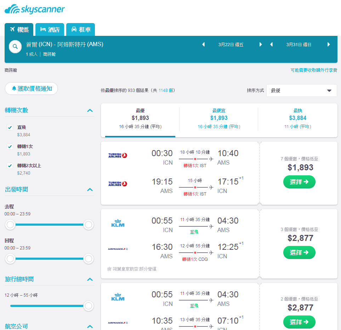Collapse the 出發時間 section
The height and width of the screenshot is (330, 341).
click(90, 189)
